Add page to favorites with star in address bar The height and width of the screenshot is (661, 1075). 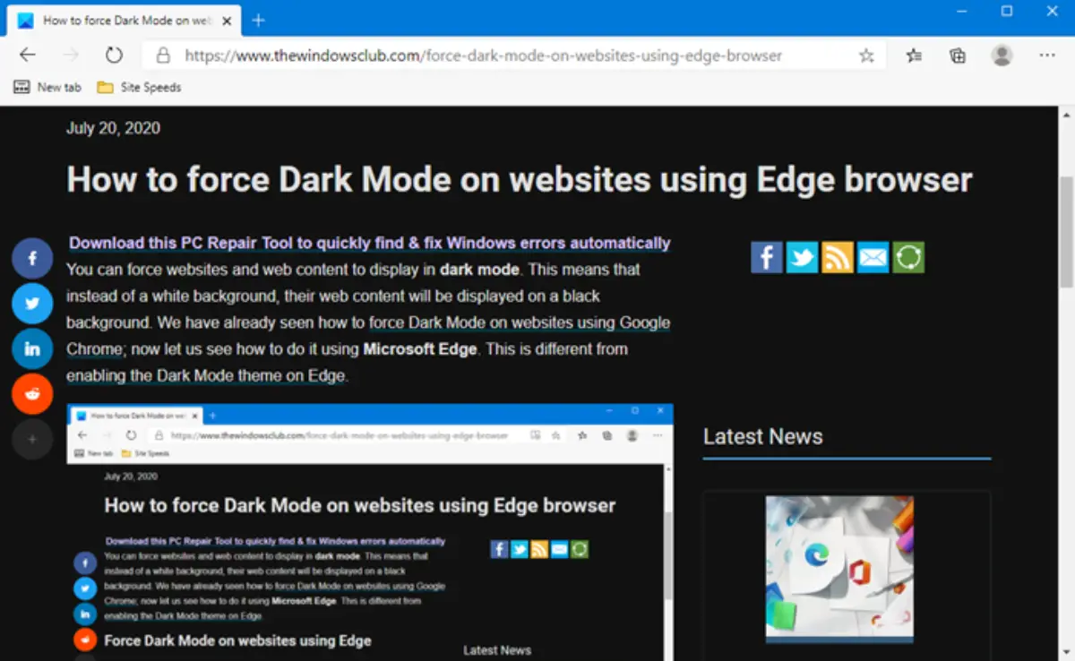pyautogui.click(x=866, y=56)
